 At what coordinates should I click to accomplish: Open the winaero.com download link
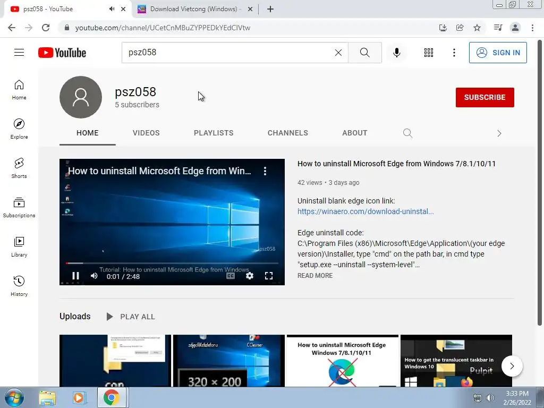coord(365,211)
